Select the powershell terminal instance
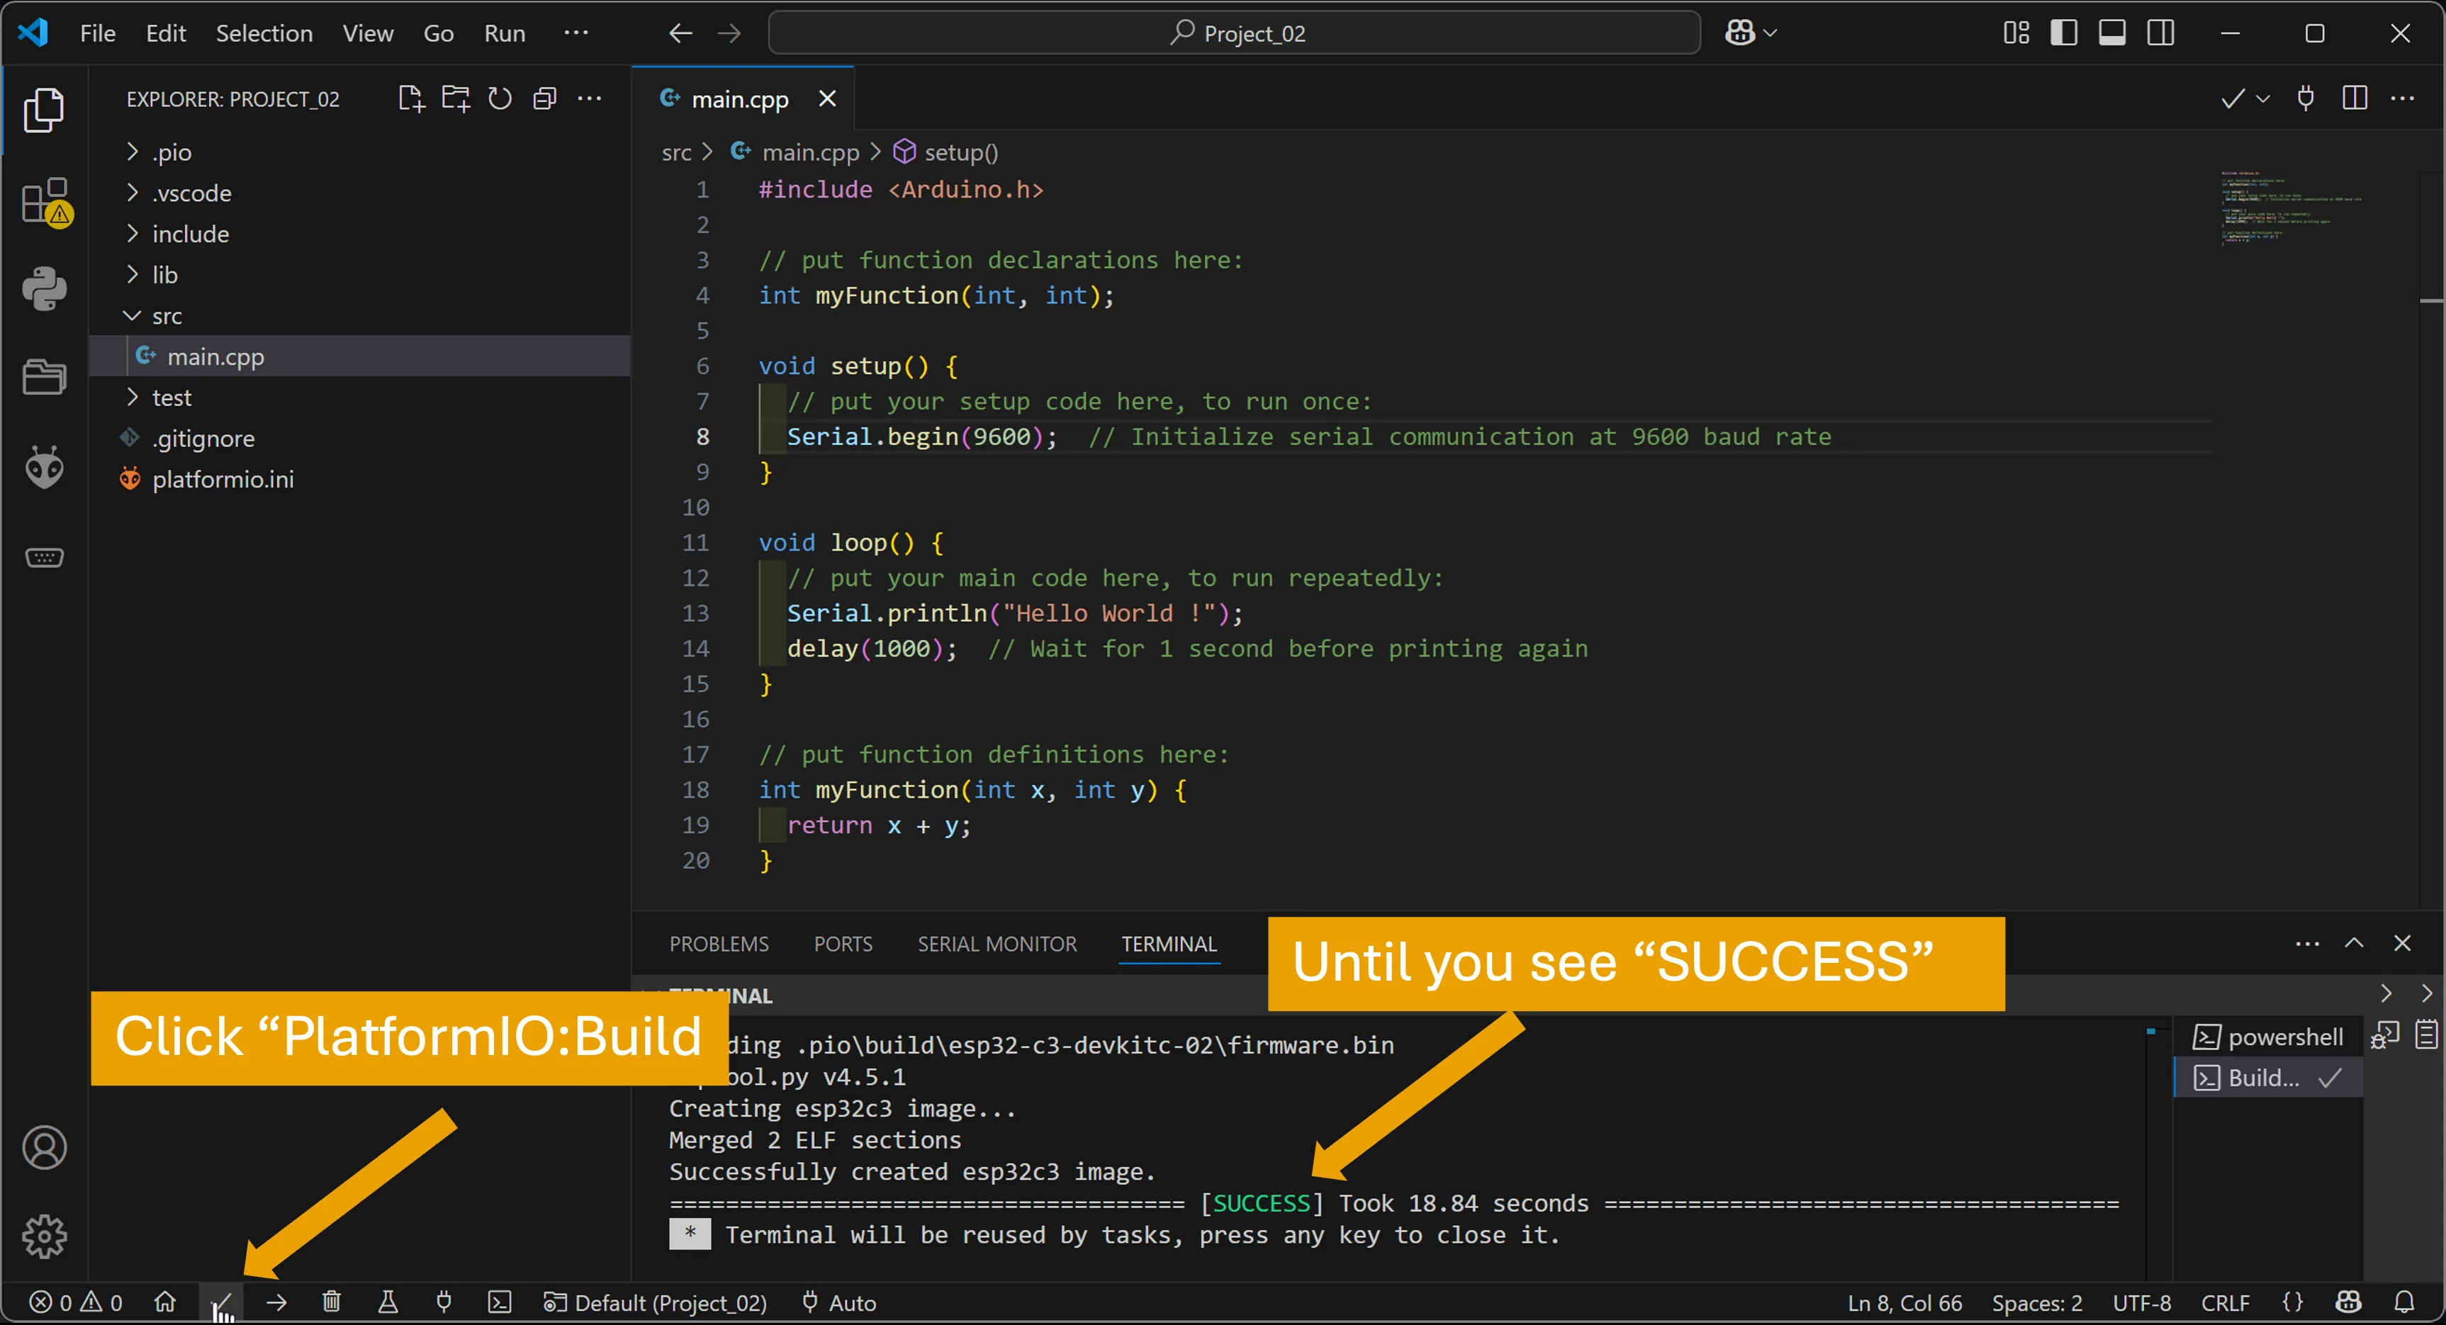Image resolution: width=2446 pixels, height=1325 pixels. pos(2267,1037)
